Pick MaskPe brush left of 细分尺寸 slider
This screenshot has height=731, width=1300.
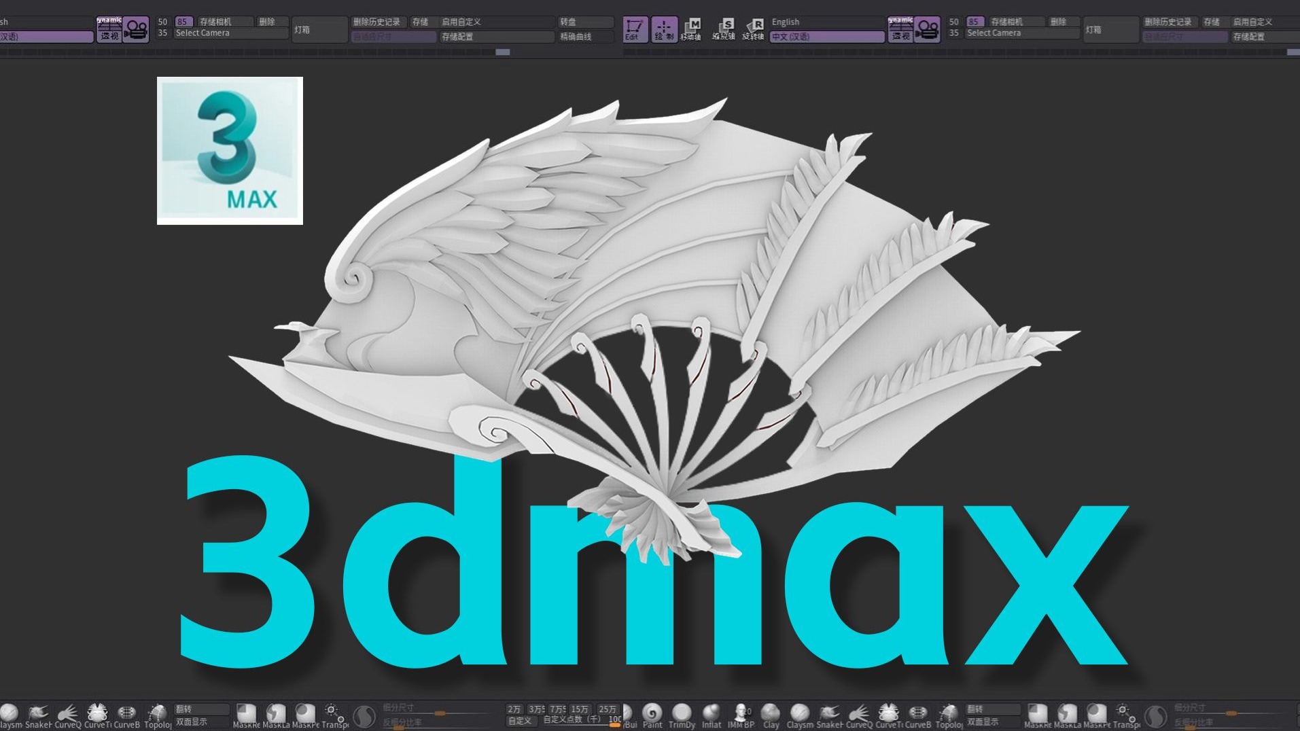[305, 716]
